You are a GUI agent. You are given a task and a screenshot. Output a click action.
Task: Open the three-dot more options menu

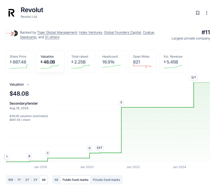click(x=207, y=13)
